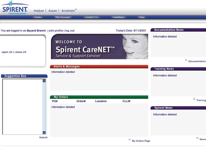Click Today's Date 9/11/2003 text

[131, 30]
